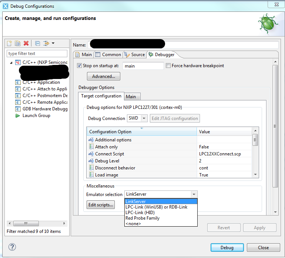Click the Edit JTAG configuration button
Image resolution: width=285 pixels, height=258 pixels.
pos(175,118)
